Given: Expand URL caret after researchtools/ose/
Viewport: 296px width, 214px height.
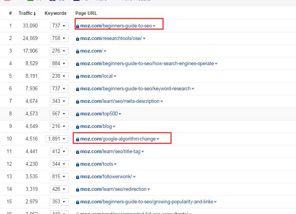Looking at the screenshot, I should point(144,38).
